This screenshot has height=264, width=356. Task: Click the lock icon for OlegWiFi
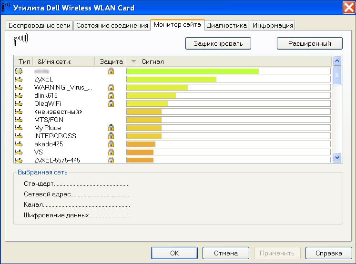[111, 103]
